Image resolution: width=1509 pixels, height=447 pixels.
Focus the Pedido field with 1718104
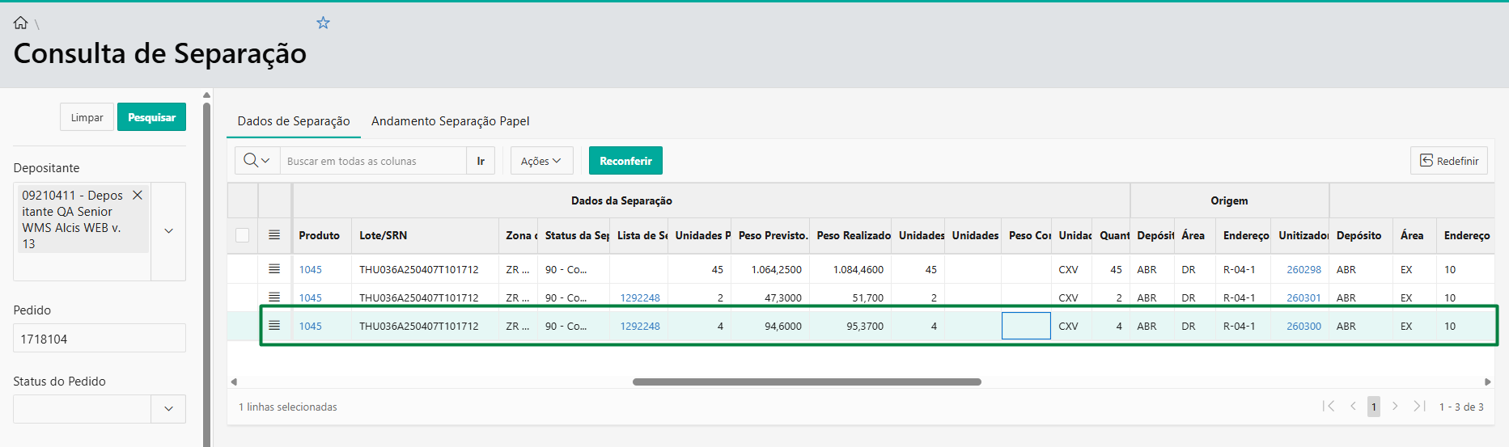click(100, 339)
